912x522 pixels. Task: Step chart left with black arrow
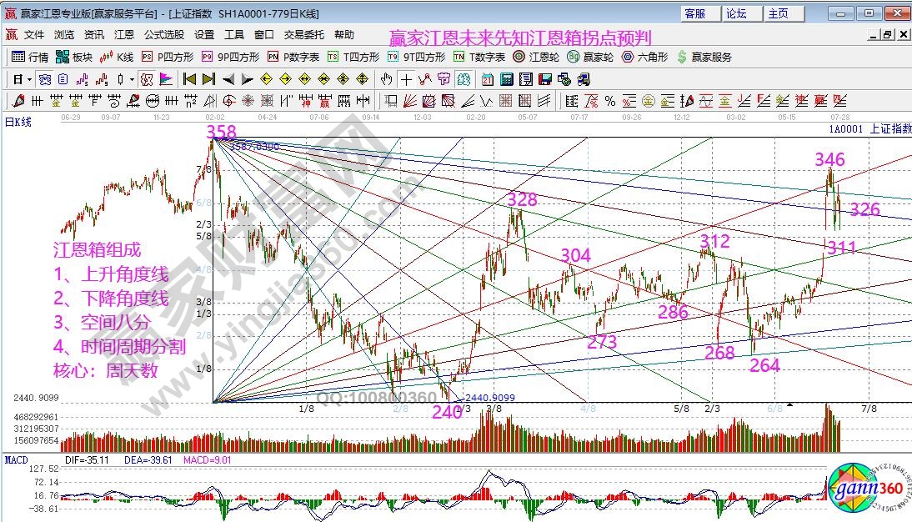[x=228, y=79]
